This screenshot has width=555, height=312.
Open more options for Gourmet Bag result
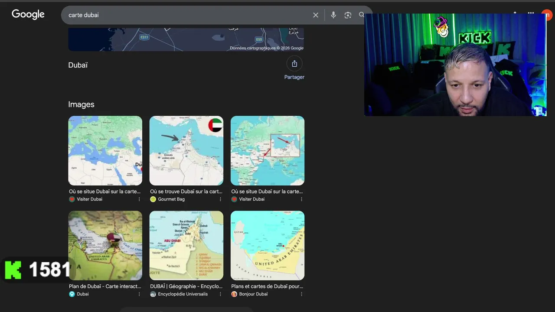[x=220, y=199]
